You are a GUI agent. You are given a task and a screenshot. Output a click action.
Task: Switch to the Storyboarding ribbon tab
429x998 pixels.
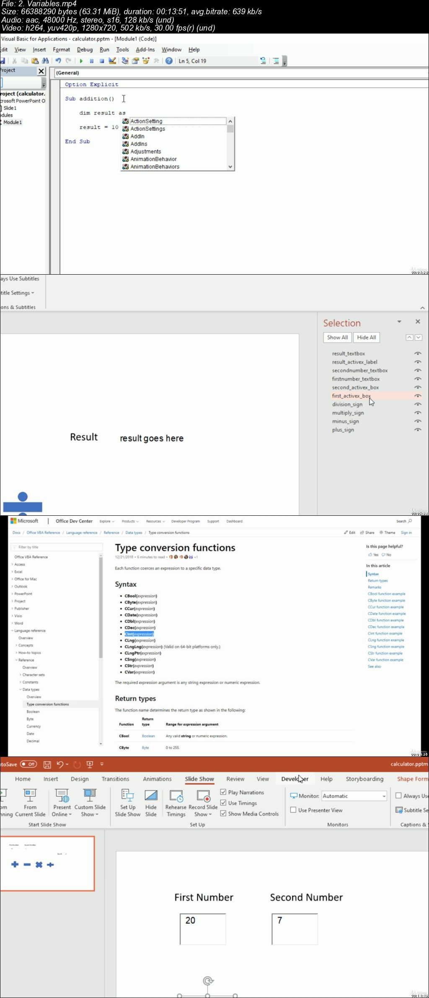tap(364, 779)
